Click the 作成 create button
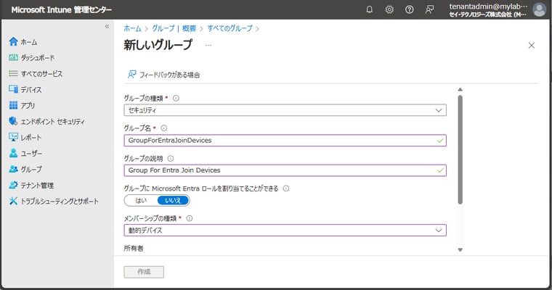 pyautogui.click(x=144, y=272)
